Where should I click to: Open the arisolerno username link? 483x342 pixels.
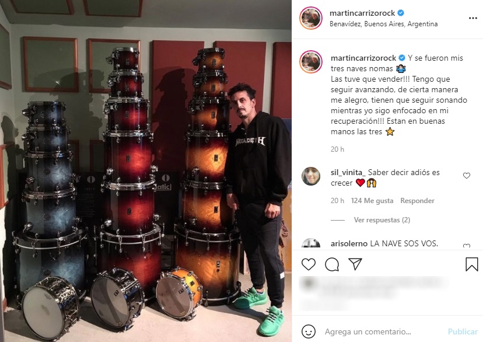tap(349, 244)
